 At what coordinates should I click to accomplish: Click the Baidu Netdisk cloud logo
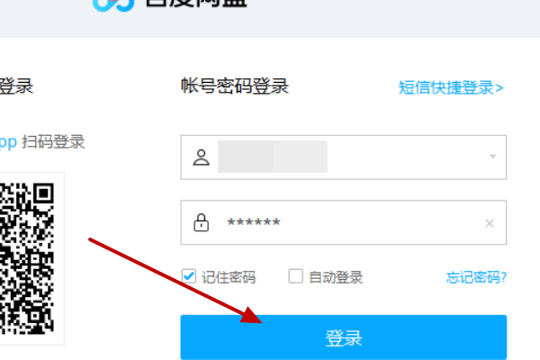tap(113, 4)
